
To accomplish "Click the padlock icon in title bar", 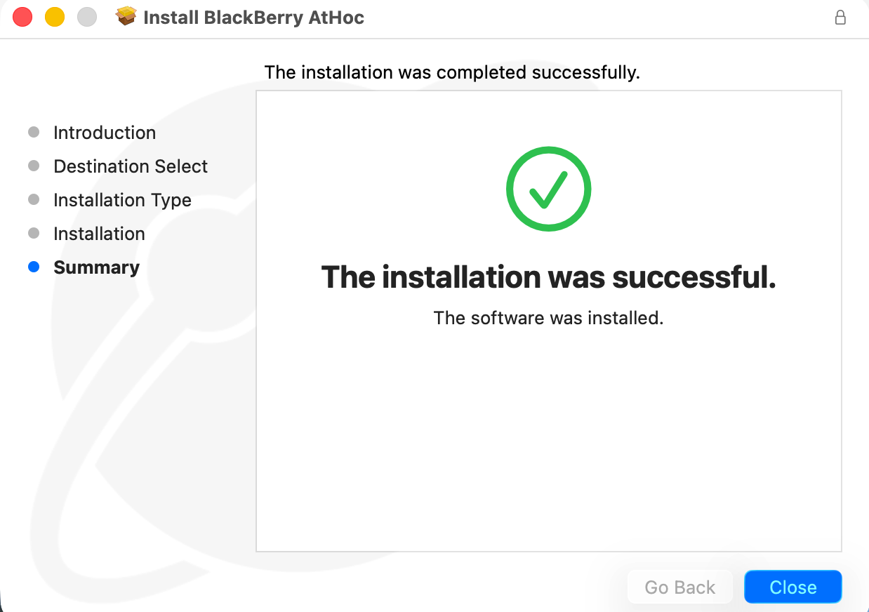I will click(x=840, y=18).
